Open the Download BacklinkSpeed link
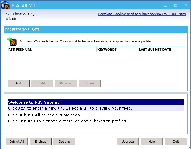This screenshot has height=149, width=191. (142, 14)
